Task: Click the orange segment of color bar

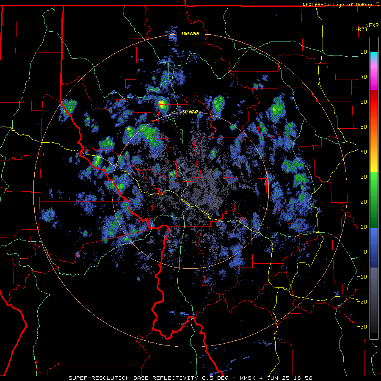Action: pos(374,138)
